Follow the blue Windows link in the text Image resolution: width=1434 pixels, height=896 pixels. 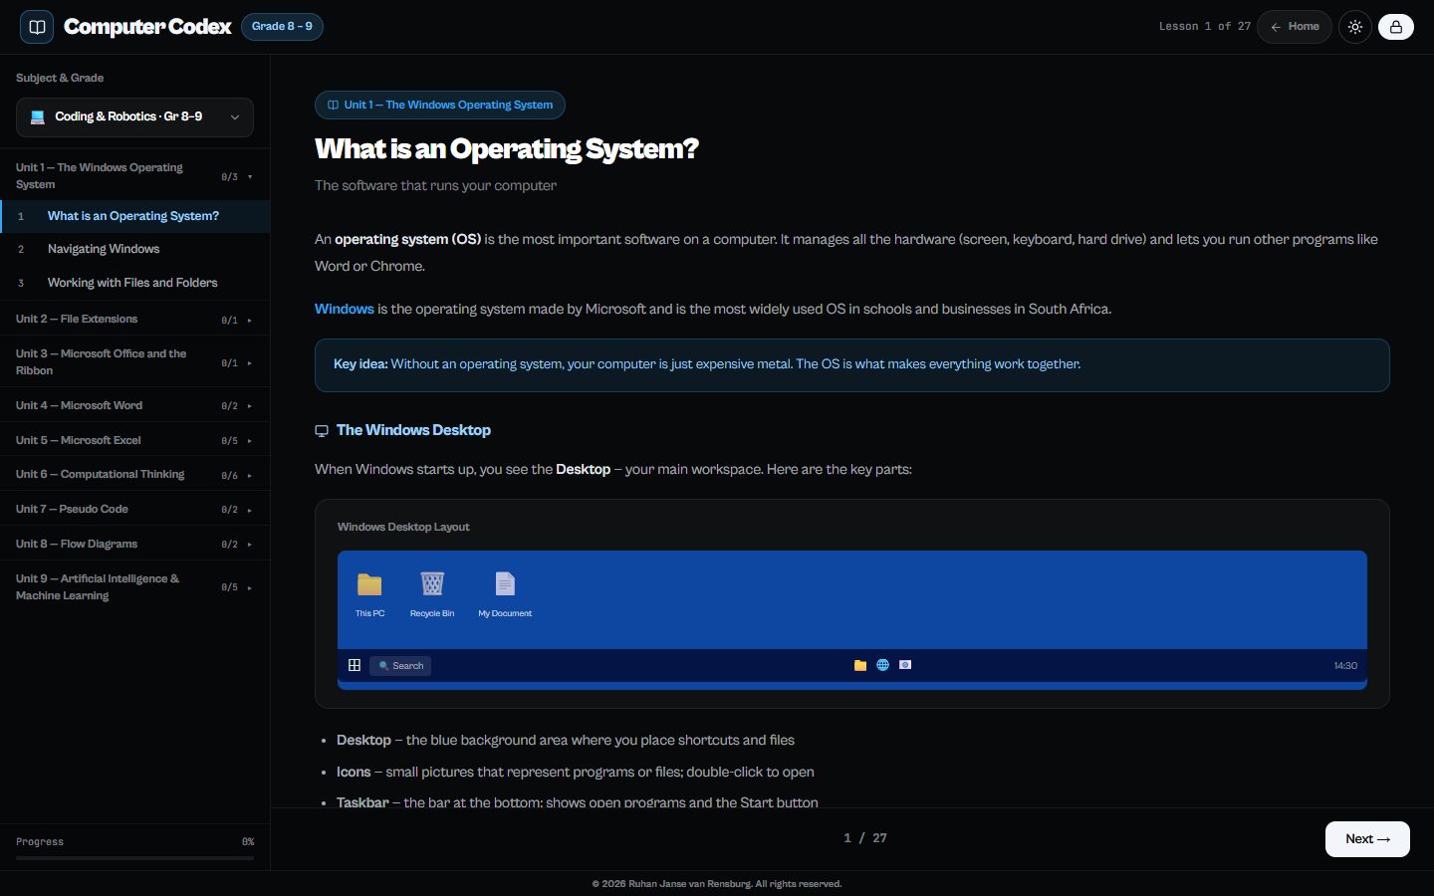(x=345, y=309)
